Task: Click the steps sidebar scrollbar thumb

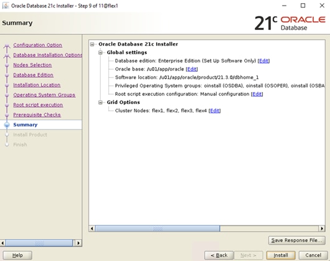Action: [39, 243]
